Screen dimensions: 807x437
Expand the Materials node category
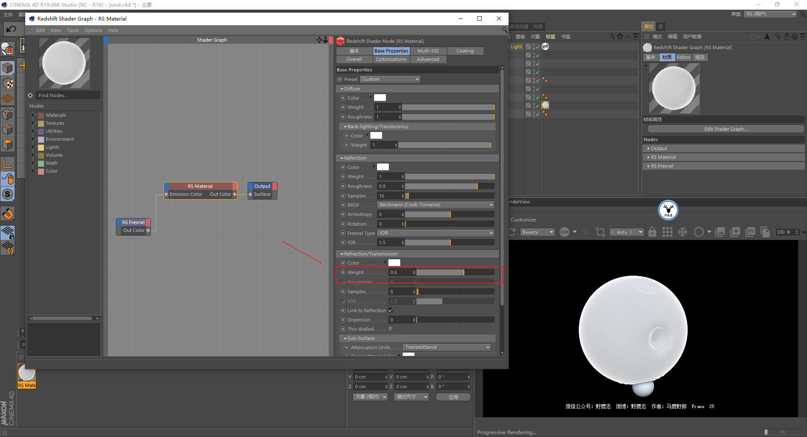[x=34, y=115]
